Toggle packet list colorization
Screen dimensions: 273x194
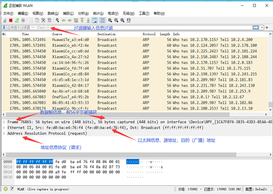click(102, 21)
